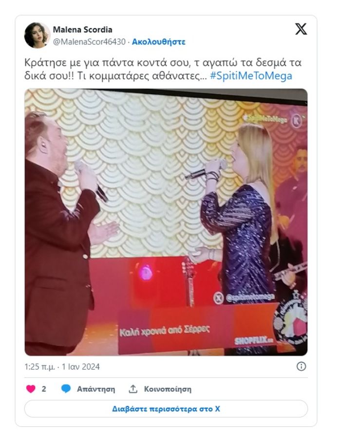
Task: Click the Malena Scordia display name
Action: (x=83, y=29)
